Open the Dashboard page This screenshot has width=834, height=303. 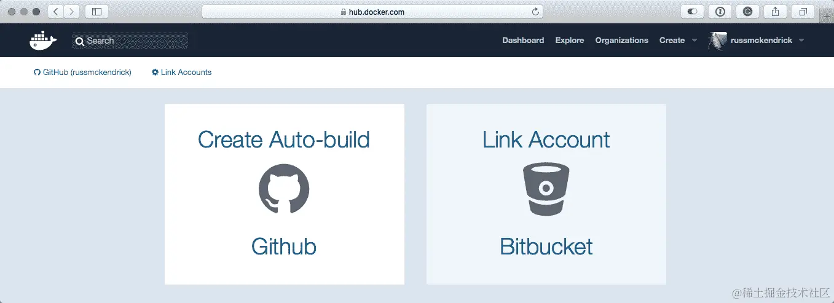coord(523,41)
